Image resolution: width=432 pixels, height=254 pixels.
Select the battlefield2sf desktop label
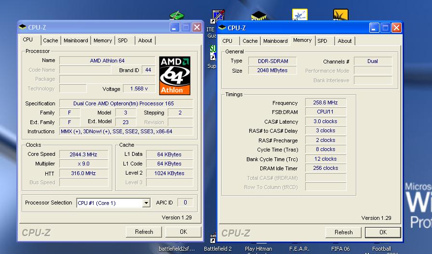[x=176, y=249]
